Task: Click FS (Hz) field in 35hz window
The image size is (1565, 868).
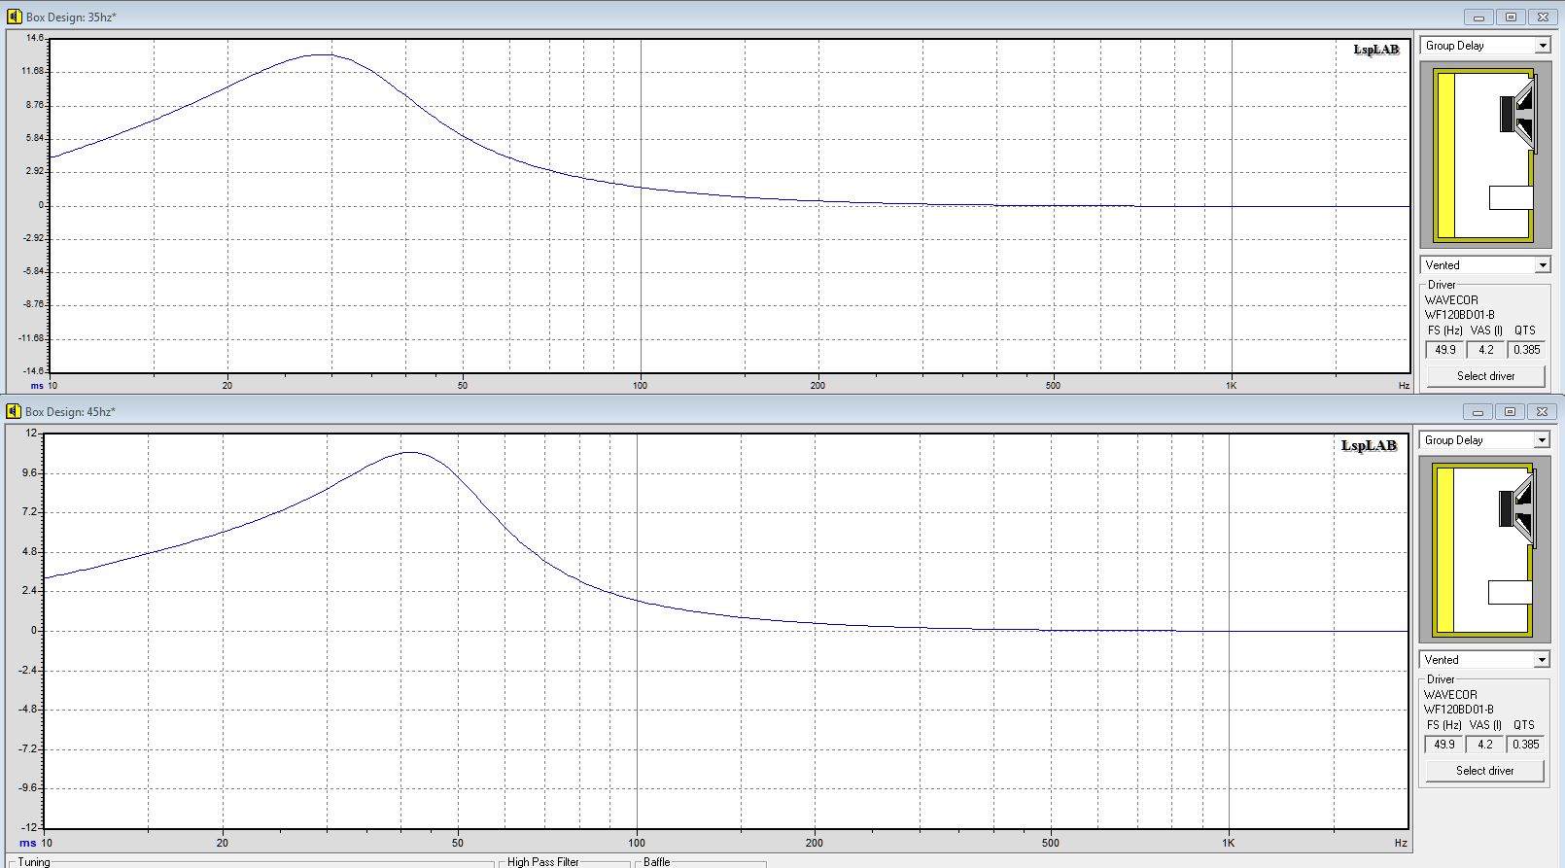Action: click(1445, 350)
